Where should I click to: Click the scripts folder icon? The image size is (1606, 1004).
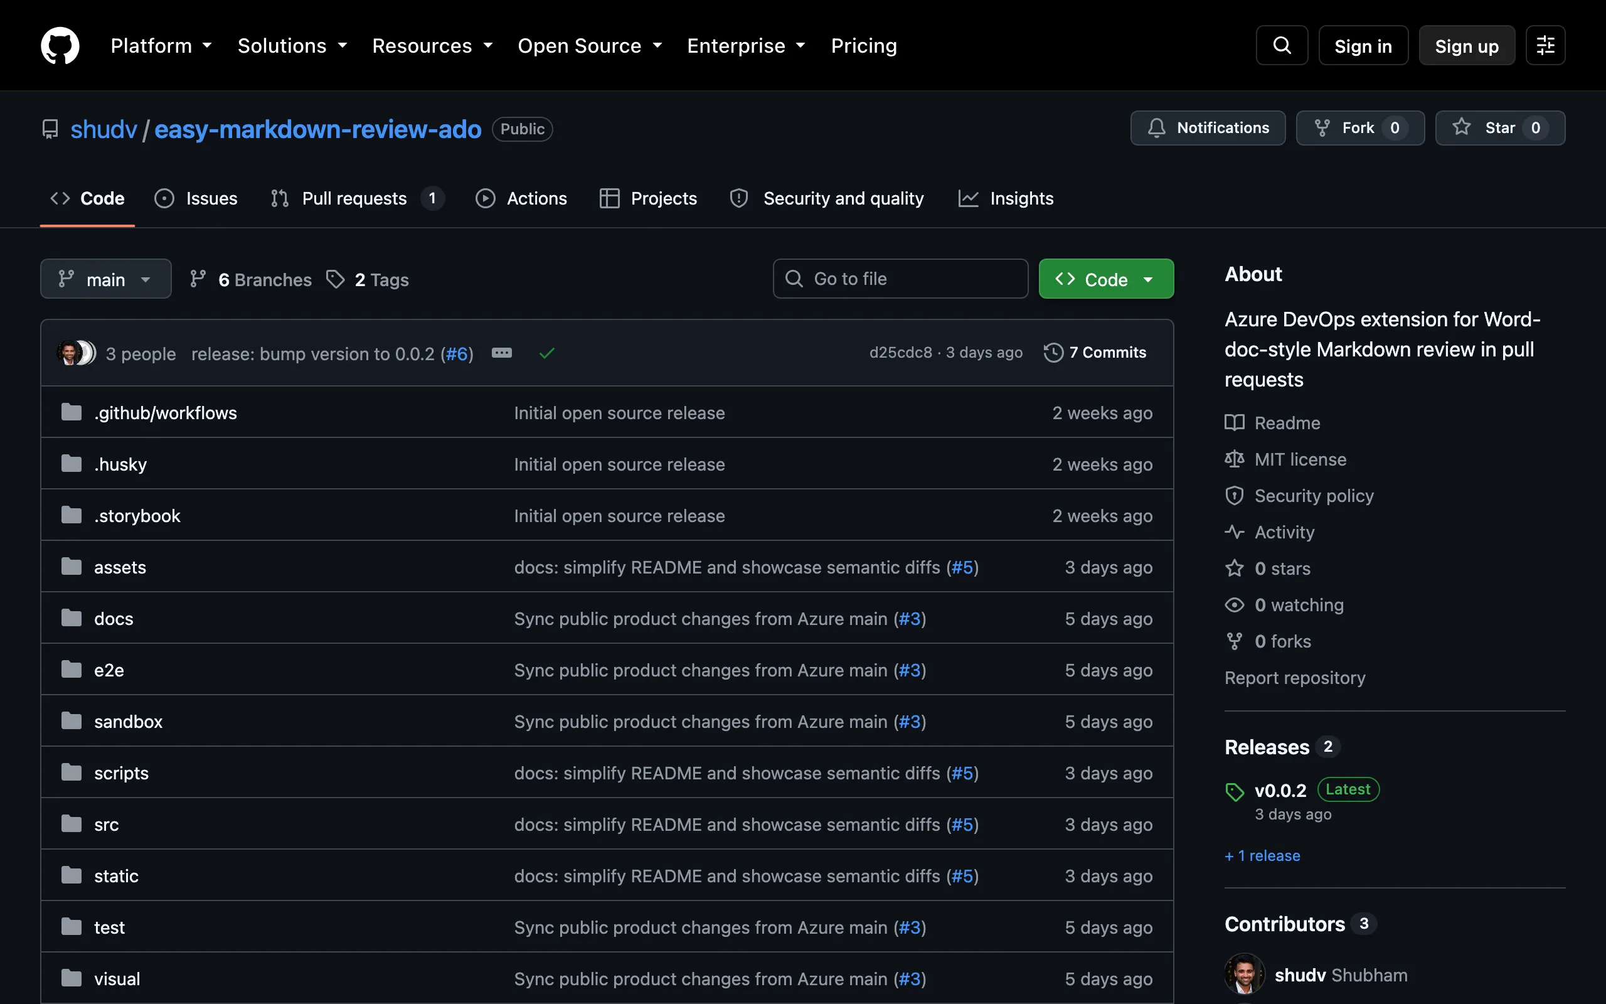point(71,772)
